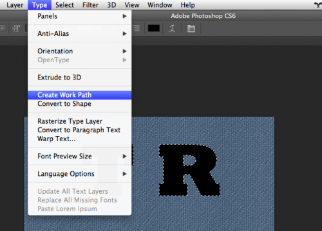The image size is (322, 231).
Task: Open the Filter menu
Action: pyautogui.click(x=90, y=5)
